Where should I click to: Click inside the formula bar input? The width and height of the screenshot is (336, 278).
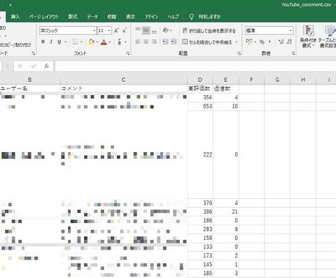(196, 66)
